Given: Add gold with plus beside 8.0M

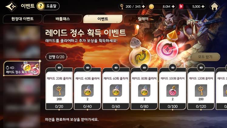Looking at the screenshot, I should tap(173, 6).
